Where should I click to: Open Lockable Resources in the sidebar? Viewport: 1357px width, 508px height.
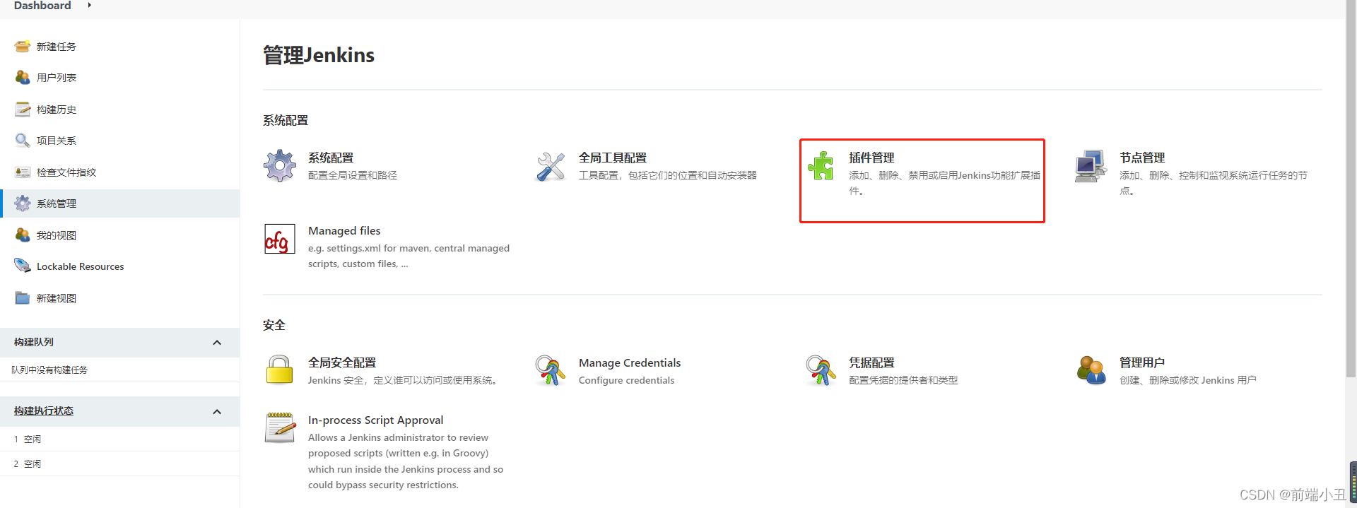click(81, 266)
